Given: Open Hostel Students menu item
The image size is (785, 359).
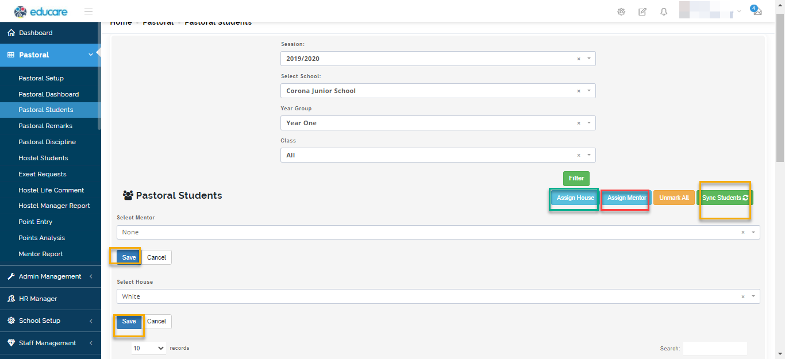Looking at the screenshot, I should 43,158.
